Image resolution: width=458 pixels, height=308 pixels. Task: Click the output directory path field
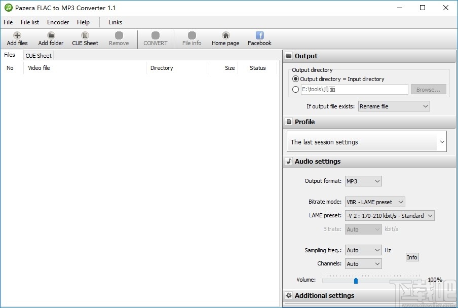pyautogui.click(x=355, y=89)
